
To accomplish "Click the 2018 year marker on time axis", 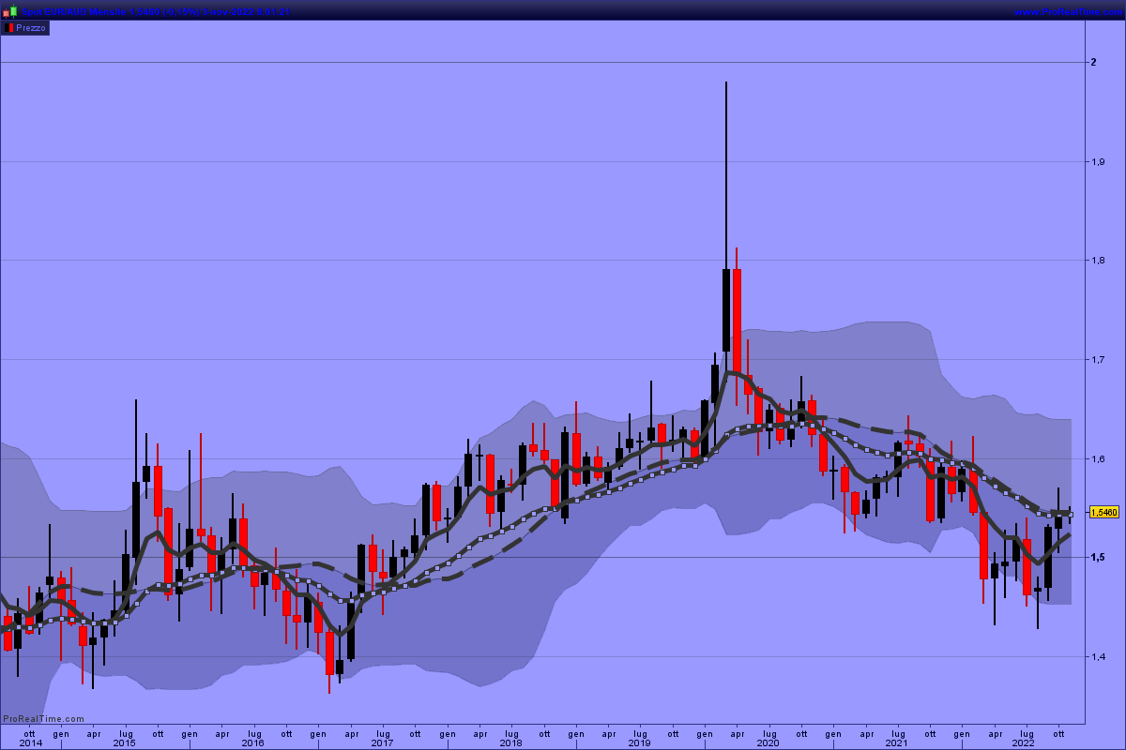I will tap(510, 743).
